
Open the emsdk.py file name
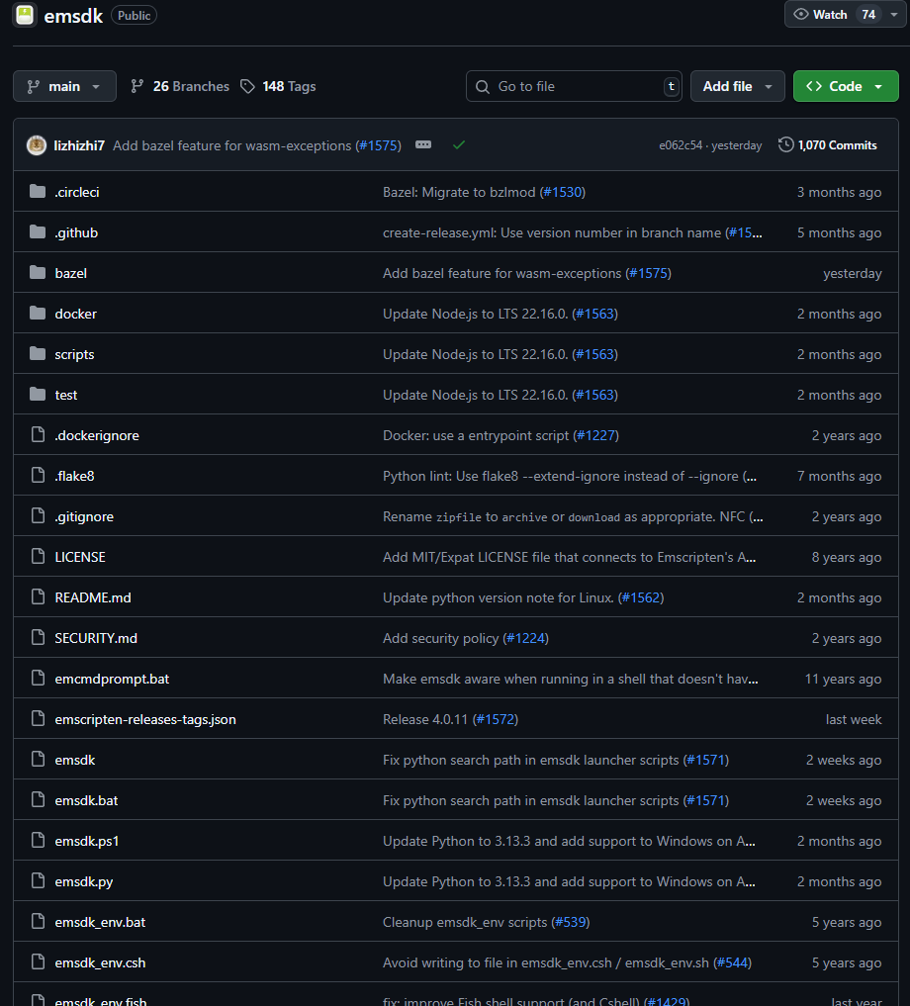tap(84, 881)
